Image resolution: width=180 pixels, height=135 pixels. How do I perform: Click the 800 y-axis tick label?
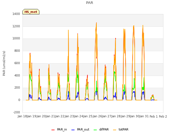click(17, 51)
